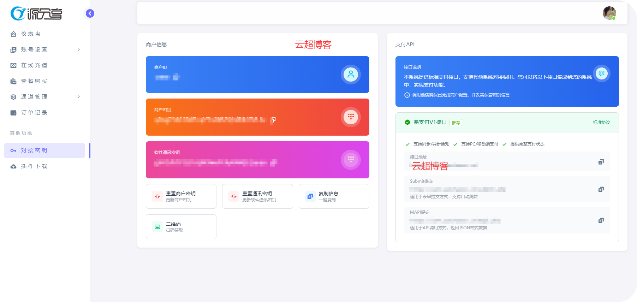Click the refresh icon in 重置通讯密钥

[x=234, y=196]
